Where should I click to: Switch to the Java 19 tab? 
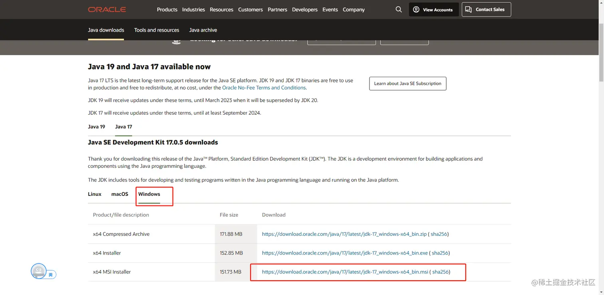point(96,127)
